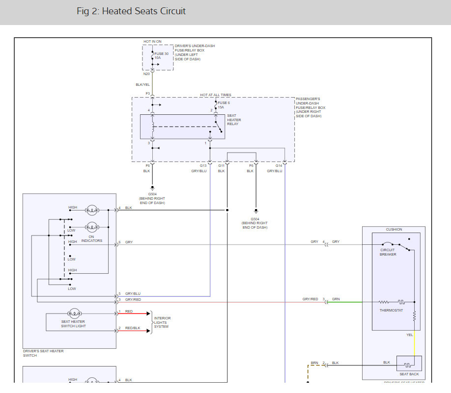Click the 'HOT IN ON' label

click(152, 41)
